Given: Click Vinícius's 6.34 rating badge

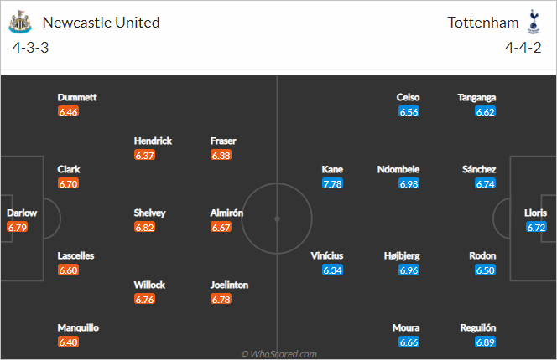Looking at the screenshot, I should click(x=332, y=270).
